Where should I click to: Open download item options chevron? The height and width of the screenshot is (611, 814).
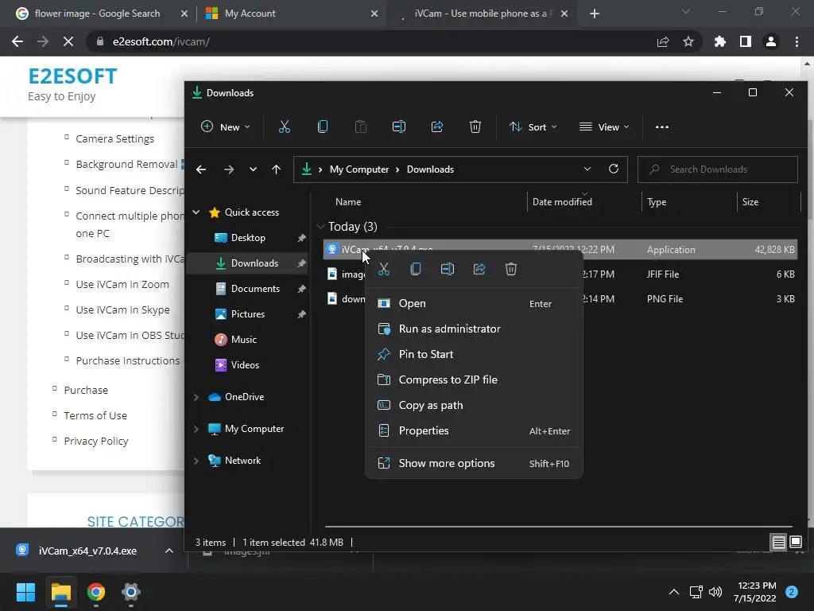click(x=169, y=551)
